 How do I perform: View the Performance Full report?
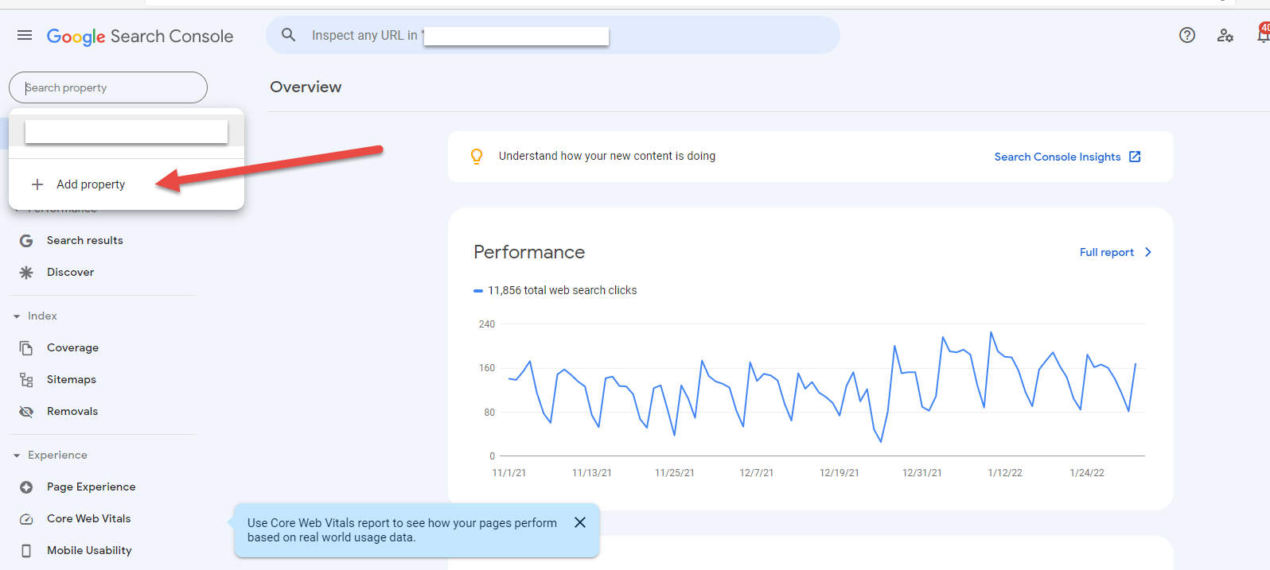pyautogui.click(x=1107, y=252)
